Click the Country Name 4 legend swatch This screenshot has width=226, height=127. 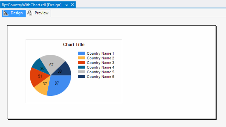82,67
